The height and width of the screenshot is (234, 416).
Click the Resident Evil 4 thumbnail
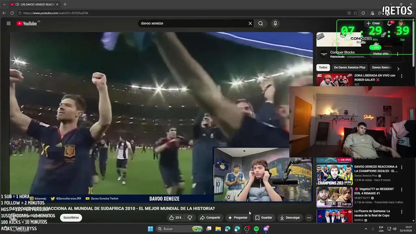[x=334, y=197]
